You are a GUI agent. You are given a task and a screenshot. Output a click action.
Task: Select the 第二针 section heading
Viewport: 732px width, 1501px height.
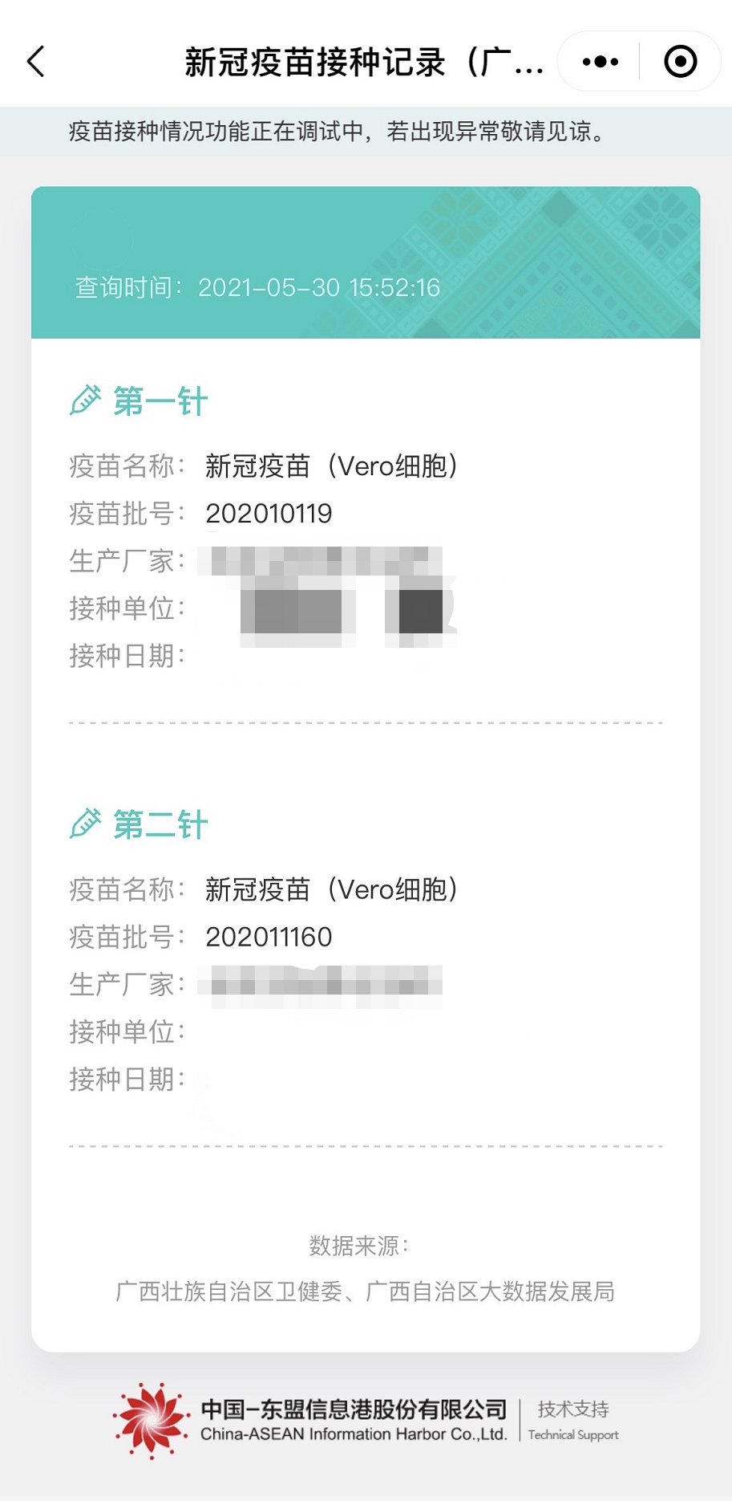(x=160, y=825)
